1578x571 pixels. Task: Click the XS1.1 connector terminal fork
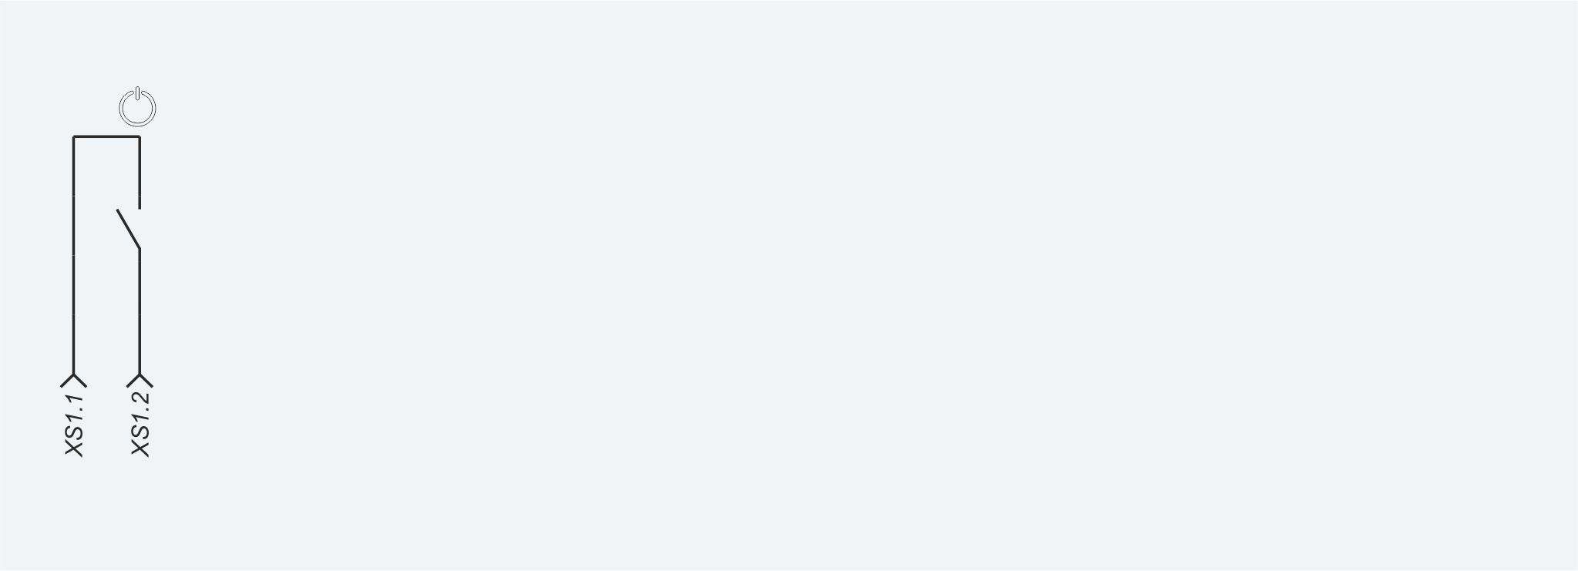(73, 380)
